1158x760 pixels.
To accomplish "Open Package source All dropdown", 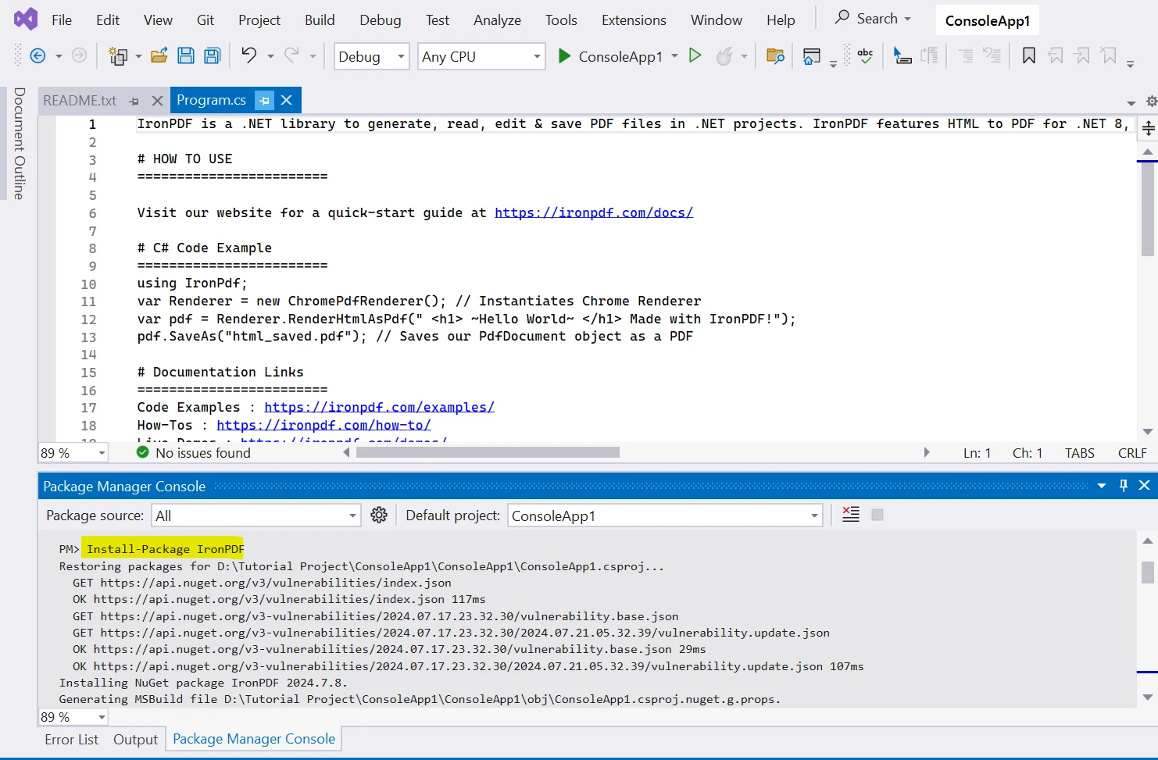I will click(x=256, y=516).
